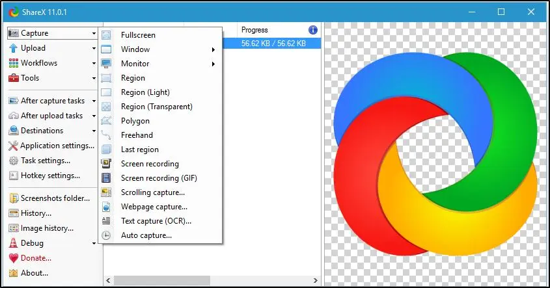Maximize the ShareX window
Viewport: 550px width, 288px height.
click(501, 12)
